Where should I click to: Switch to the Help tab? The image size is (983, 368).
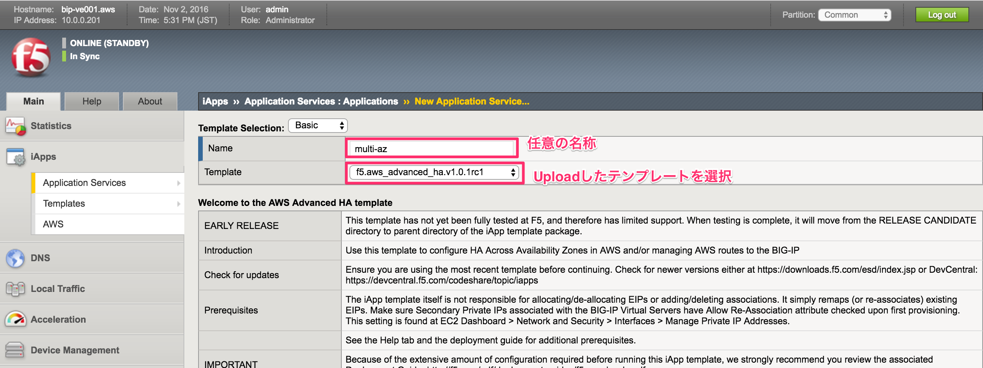[x=92, y=101]
